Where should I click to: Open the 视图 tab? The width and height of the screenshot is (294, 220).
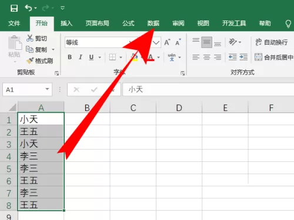point(203,23)
